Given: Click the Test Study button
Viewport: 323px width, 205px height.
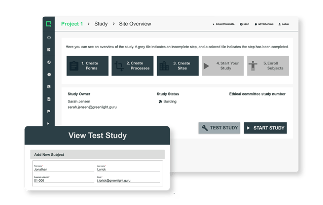Looking at the screenshot, I should [x=219, y=128].
